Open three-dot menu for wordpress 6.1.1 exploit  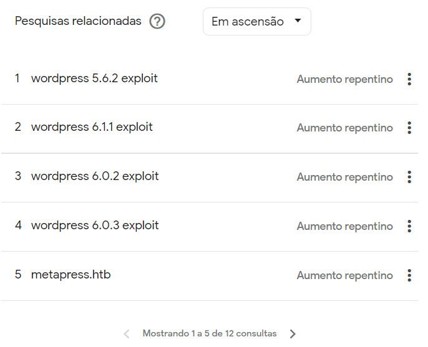tap(409, 128)
